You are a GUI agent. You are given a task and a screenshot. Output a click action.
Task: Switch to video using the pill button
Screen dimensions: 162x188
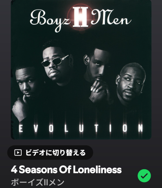pos(50,152)
